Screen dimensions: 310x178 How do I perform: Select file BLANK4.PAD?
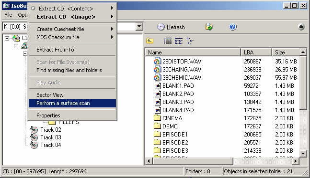point(178,110)
